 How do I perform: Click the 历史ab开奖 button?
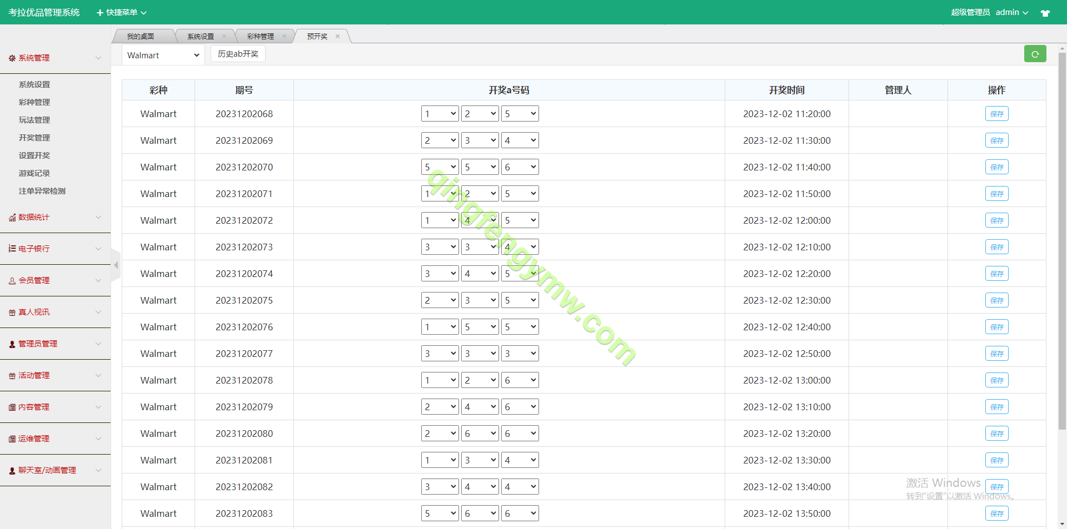[238, 54]
